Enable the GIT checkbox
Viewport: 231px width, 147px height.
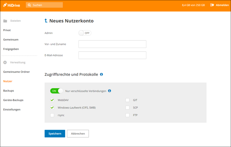click(x=128, y=100)
